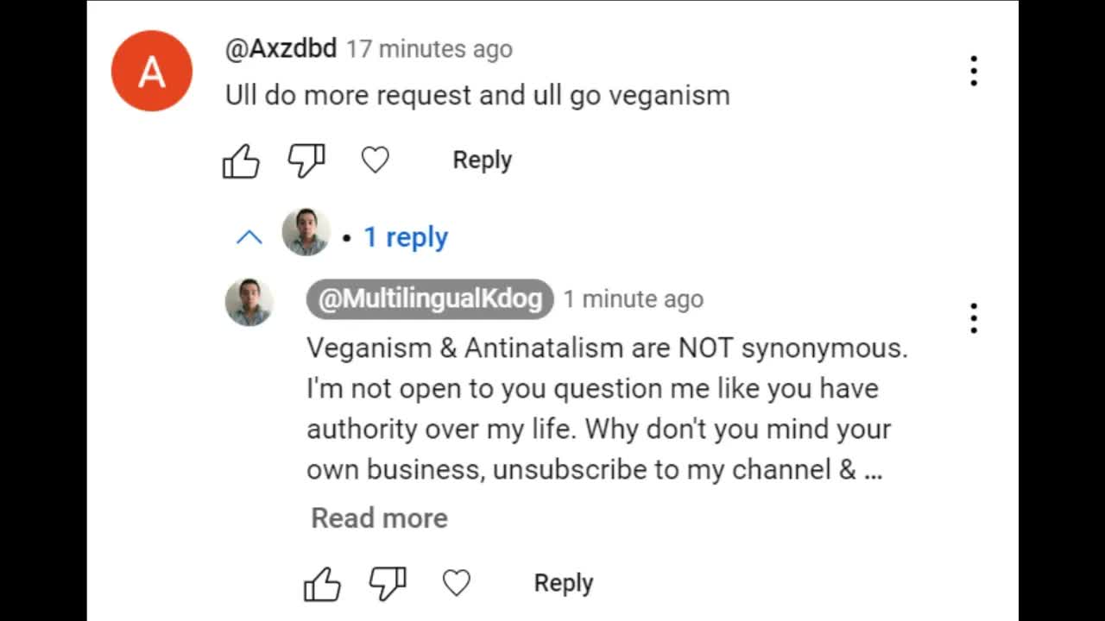The width and height of the screenshot is (1105, 621).
Task: Click the orange "A" profile avatar
Action: 152,71
